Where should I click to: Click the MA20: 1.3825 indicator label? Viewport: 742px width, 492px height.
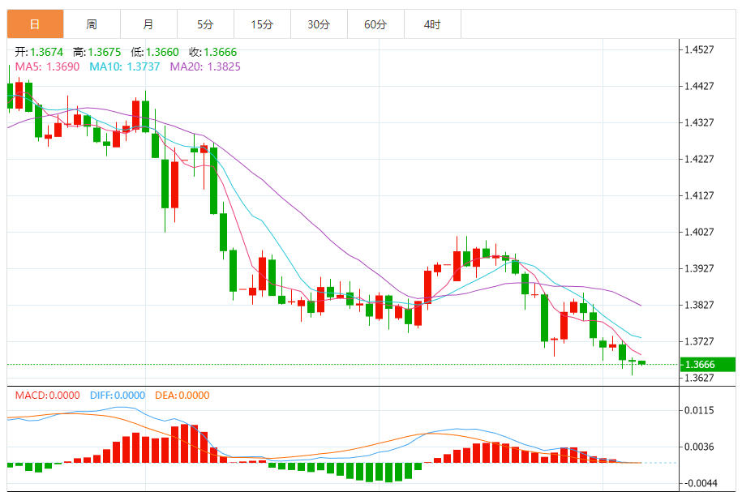(205, 66)
